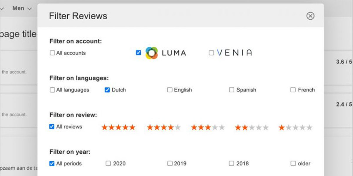The image size is (353, 176).
Task: Check the 2020 year filter
Action: tap(108, 163)
